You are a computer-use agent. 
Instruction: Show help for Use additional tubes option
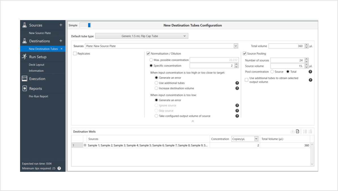coord(237,83)
